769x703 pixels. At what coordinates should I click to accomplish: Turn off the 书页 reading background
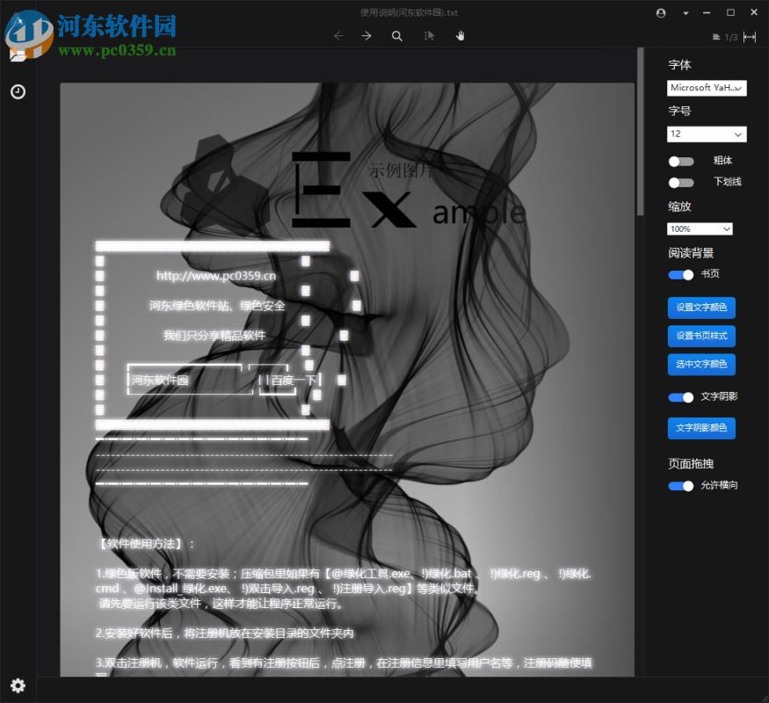(680, 275)
